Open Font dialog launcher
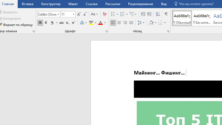The width and height of the screenshot is (222, 125). click(x=106, y=31)
